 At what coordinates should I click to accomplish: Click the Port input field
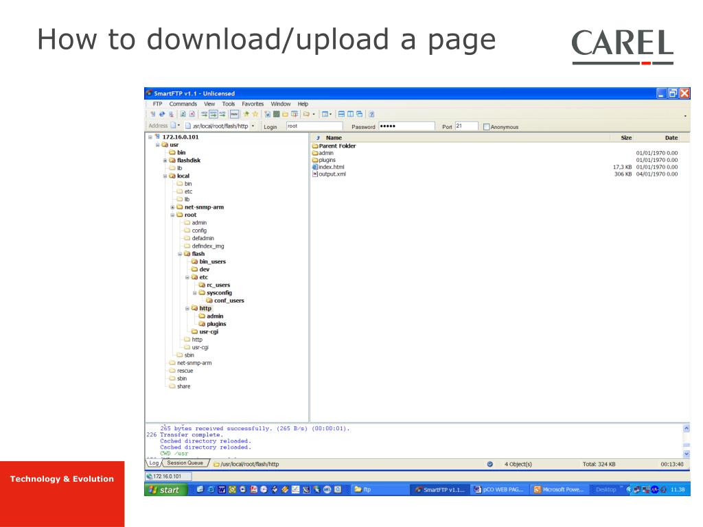tap(466, 126)
